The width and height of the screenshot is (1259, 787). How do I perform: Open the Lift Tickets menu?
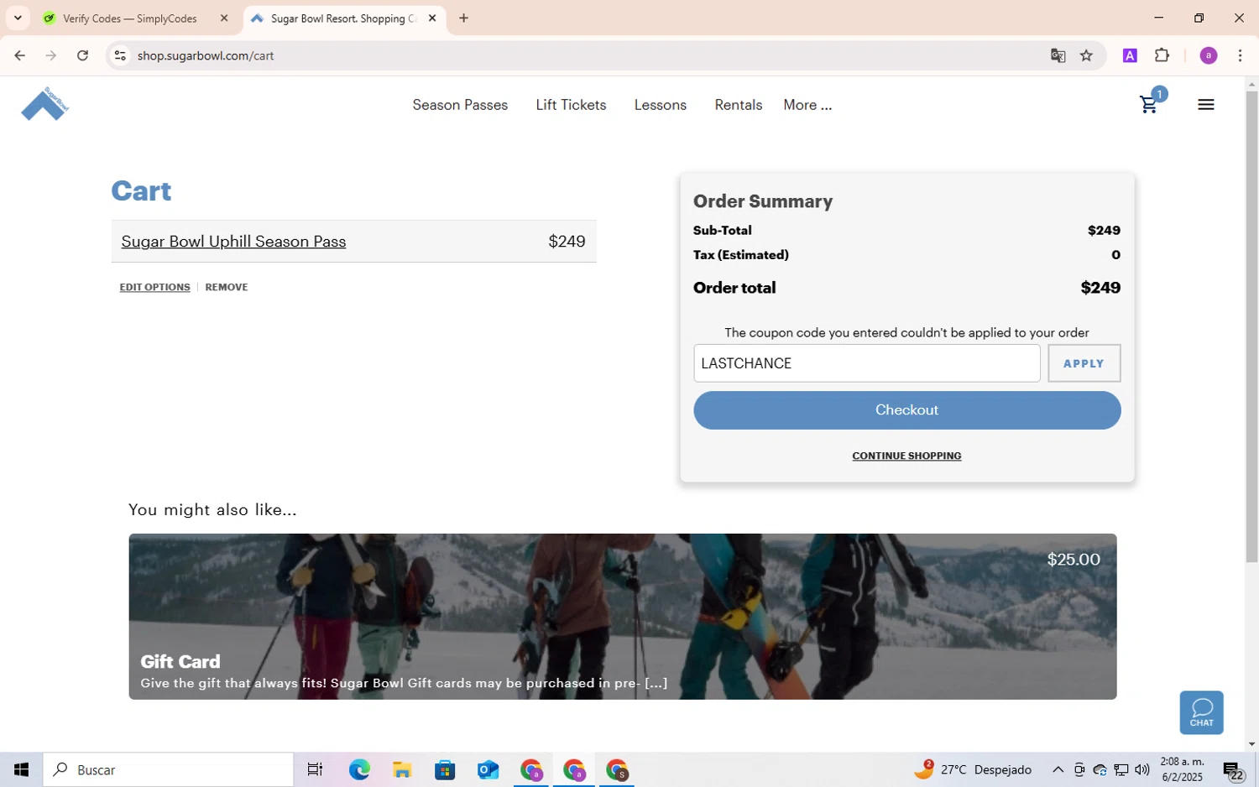(x=571, y=105)
